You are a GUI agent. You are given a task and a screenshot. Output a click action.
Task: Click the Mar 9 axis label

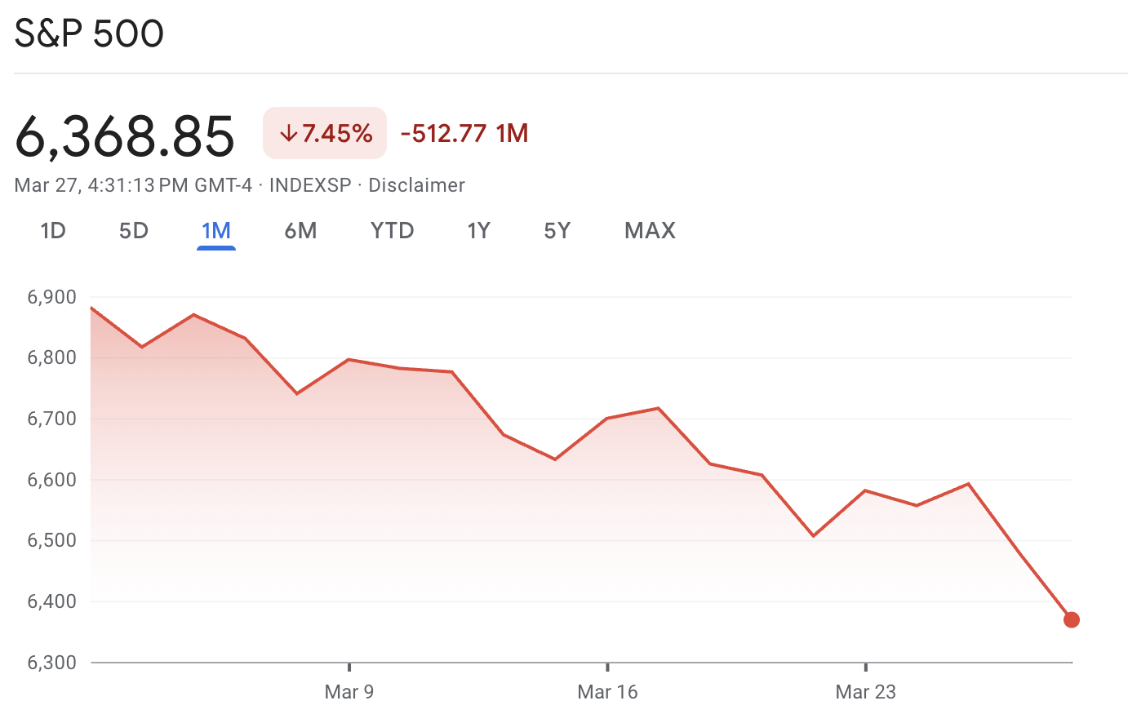[x=349, y=691]
